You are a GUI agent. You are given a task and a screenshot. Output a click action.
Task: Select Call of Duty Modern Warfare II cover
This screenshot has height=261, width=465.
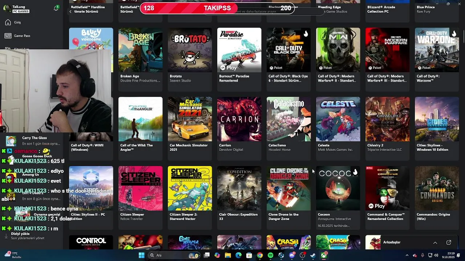tap(338, 50)
